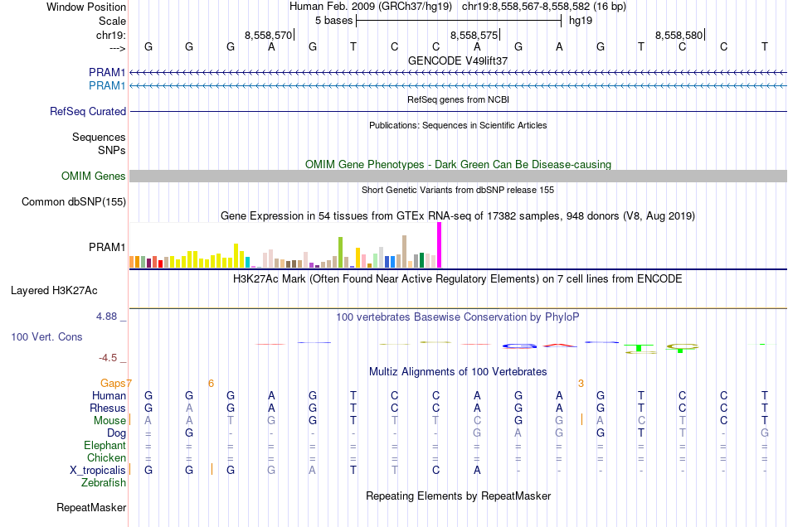The height and width of the screenshot is (527, 788).
Task: Open 100 vertebrates Basewise Conservation by PhyloP title
Action: (458, 317)
